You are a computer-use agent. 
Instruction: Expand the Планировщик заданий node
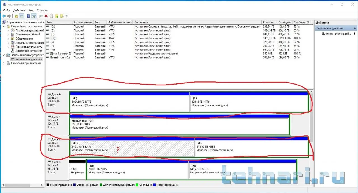8,30
